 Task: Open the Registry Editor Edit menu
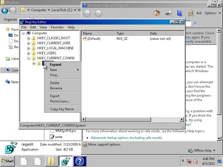click(x=33, y=27)
